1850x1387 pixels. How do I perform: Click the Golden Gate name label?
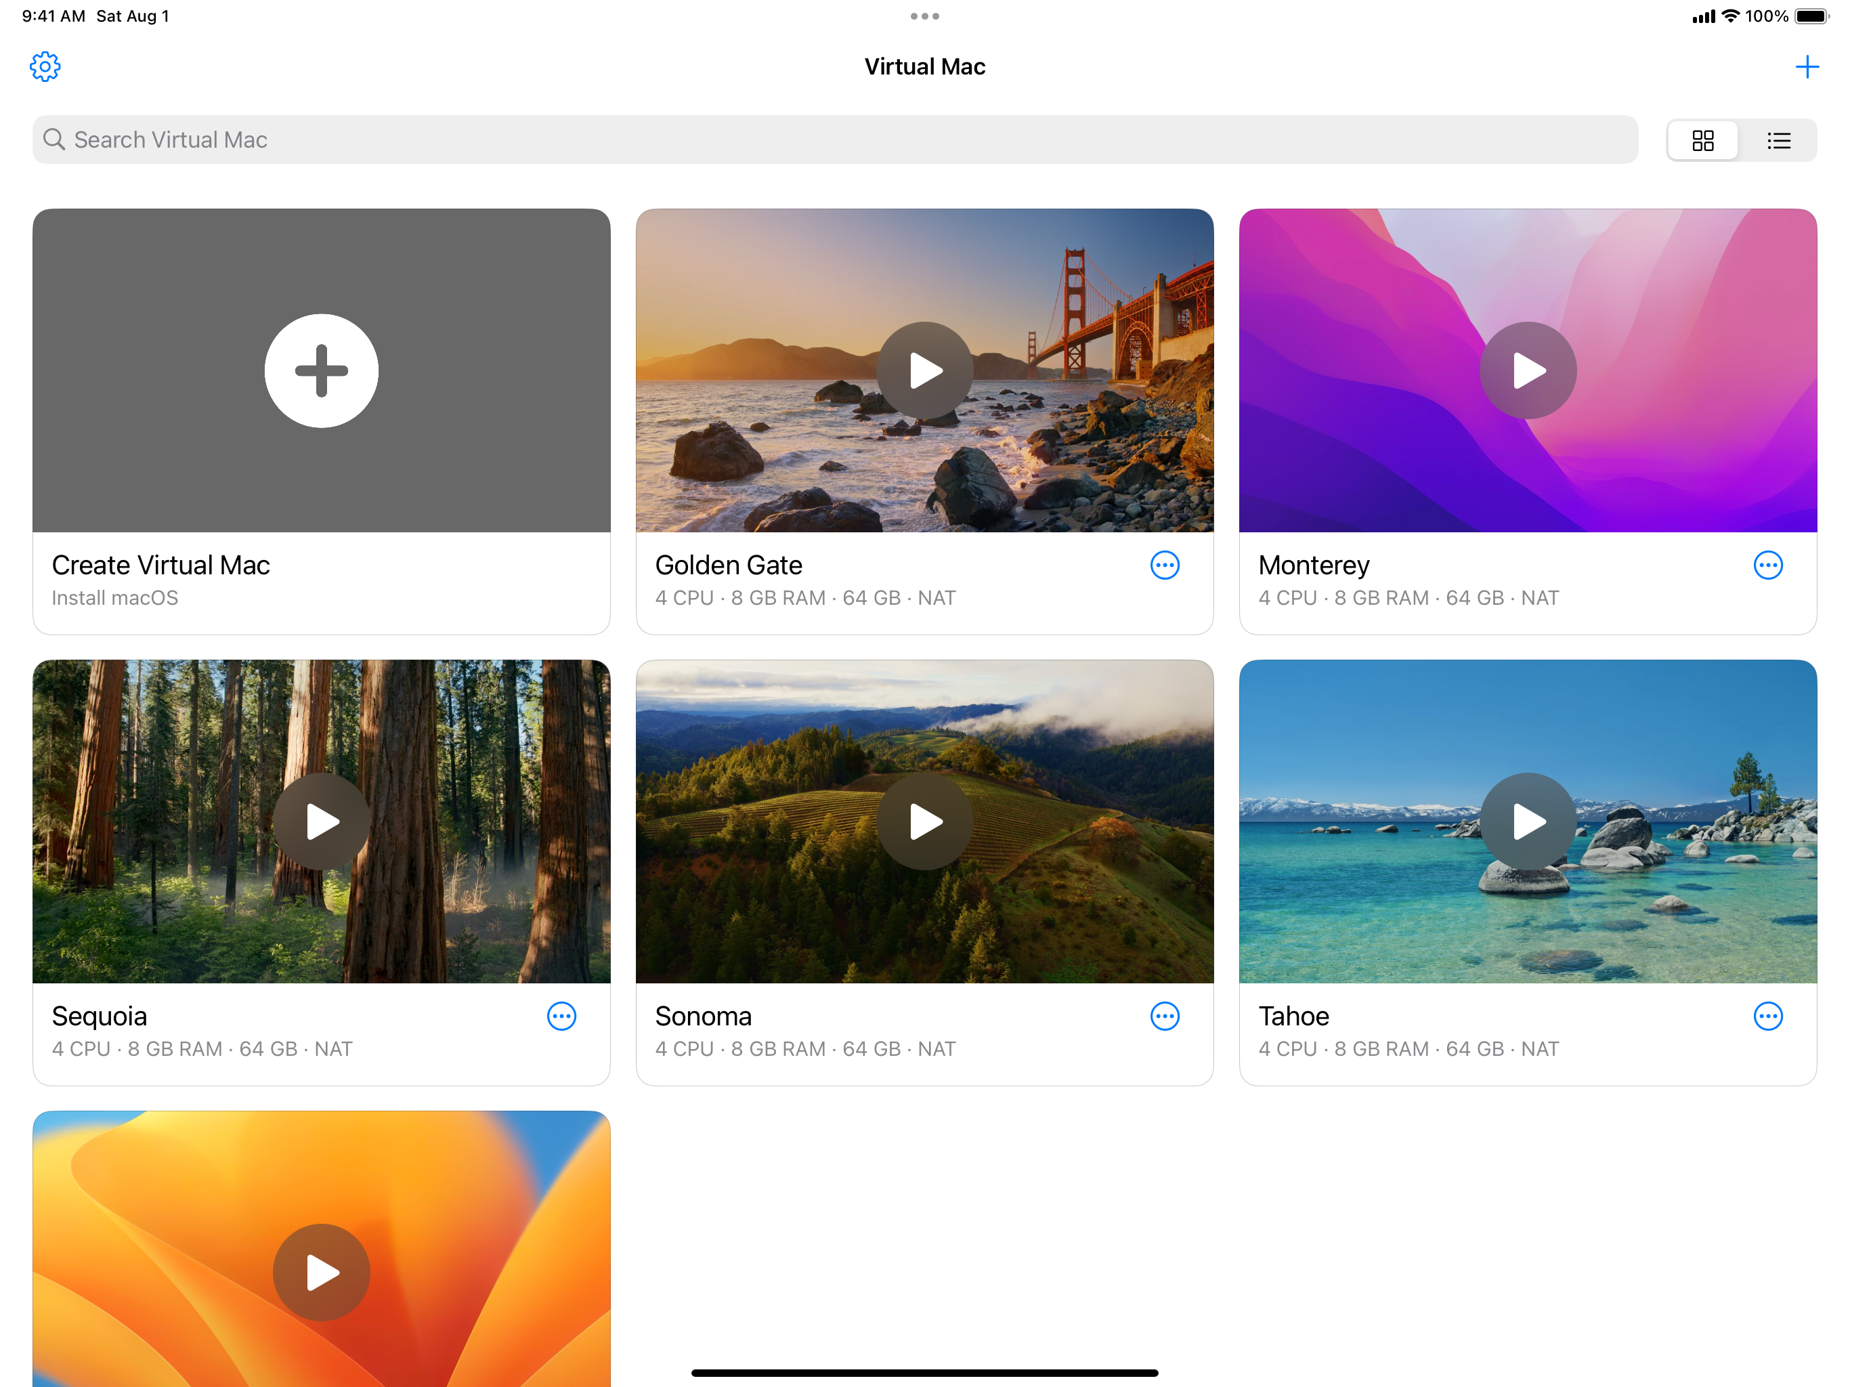coord(729,566)
